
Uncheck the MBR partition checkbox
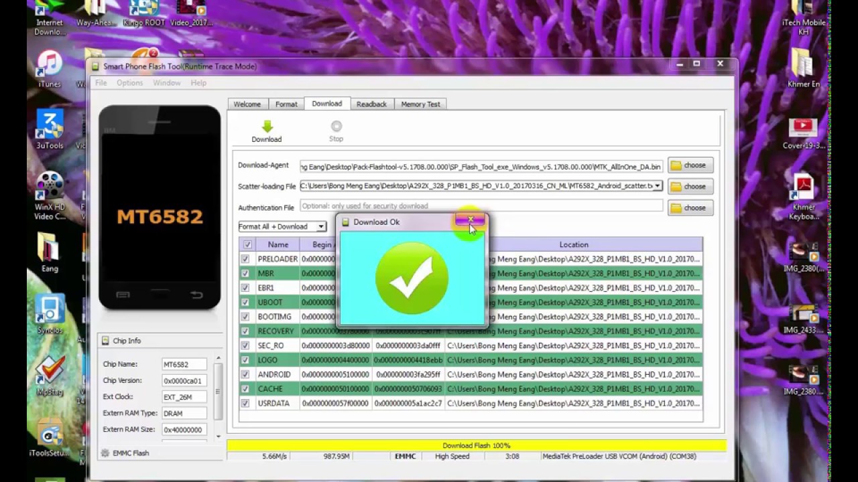tap(245, 273)
